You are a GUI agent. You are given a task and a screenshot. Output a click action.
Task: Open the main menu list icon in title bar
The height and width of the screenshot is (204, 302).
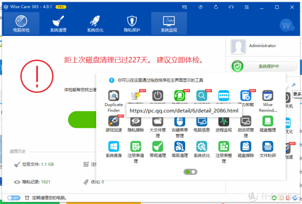coord(246,7)
